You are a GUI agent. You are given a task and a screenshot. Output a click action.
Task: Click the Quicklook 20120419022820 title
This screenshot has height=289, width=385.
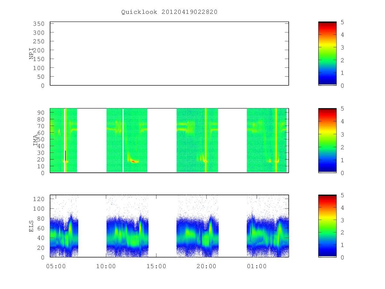pos(169,12)
